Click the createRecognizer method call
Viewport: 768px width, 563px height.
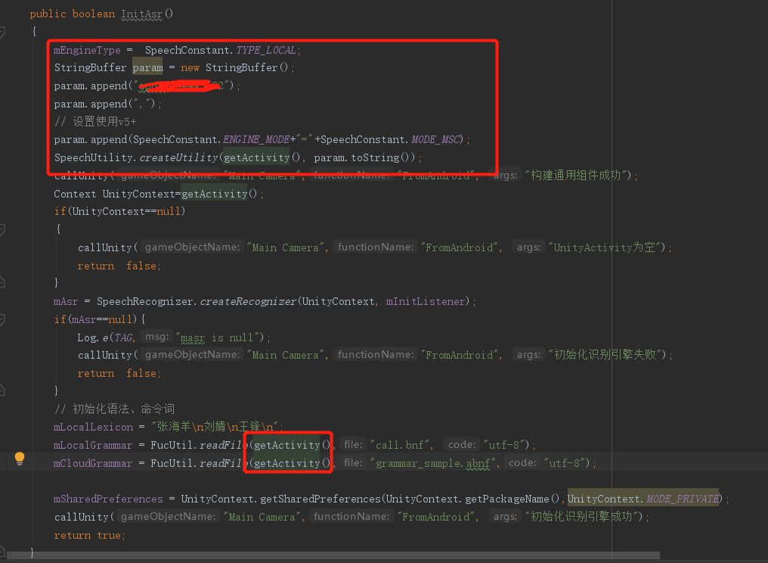(248, 302)
